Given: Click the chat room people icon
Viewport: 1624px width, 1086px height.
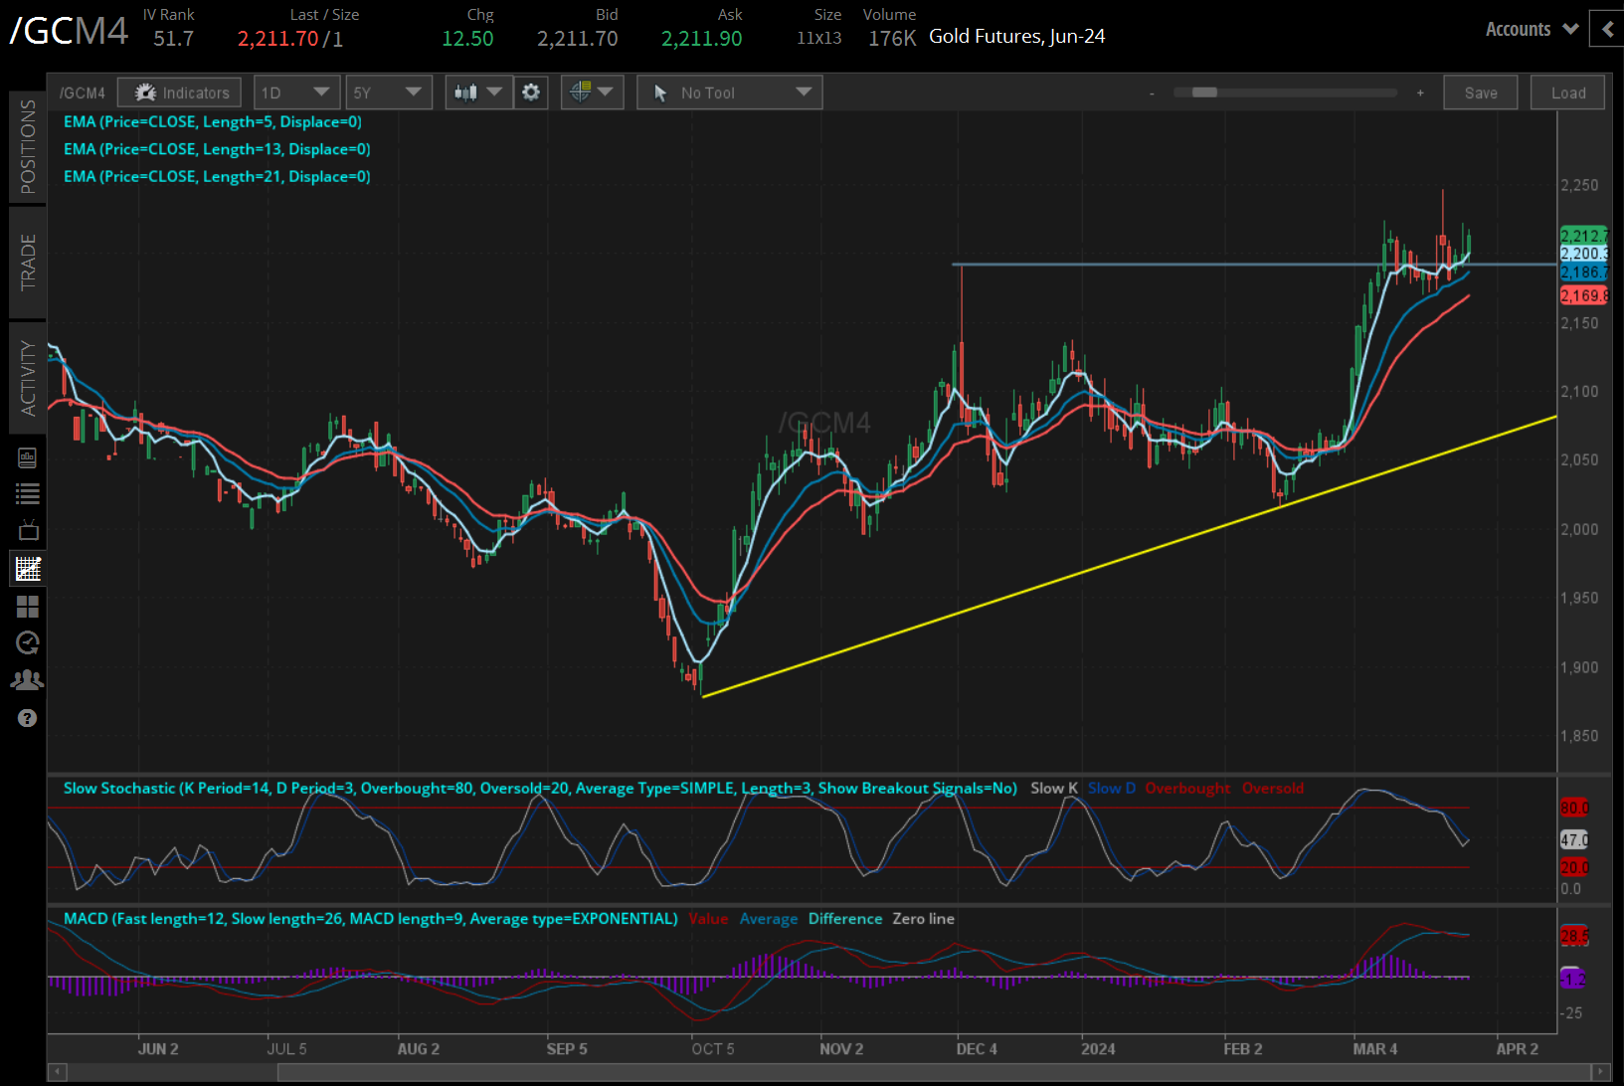Looking at the screenshot, I should (x=27, y=680).
